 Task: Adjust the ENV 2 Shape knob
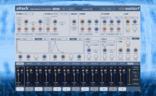[x=71, y=57]
